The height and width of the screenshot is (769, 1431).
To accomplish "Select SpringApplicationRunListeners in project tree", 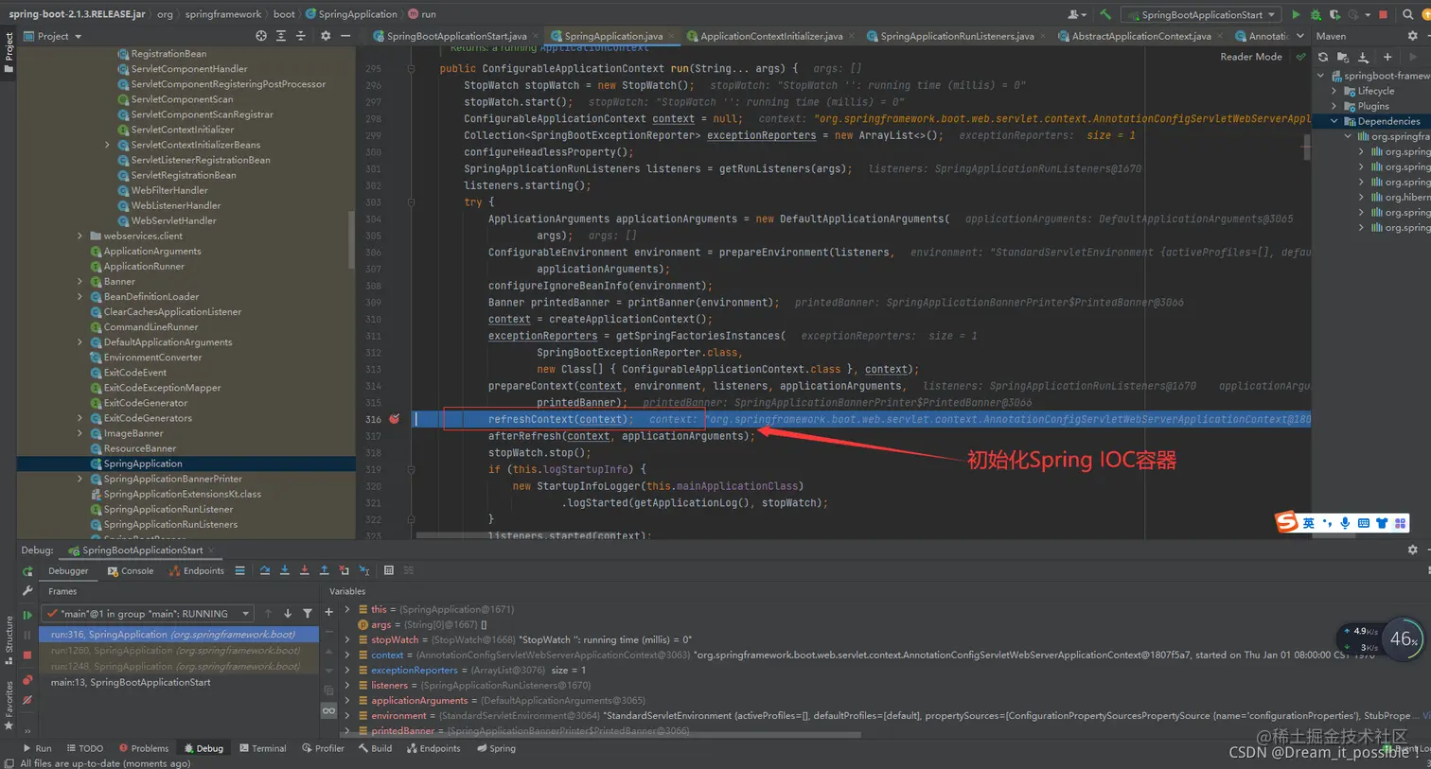I will coord(170,524).
